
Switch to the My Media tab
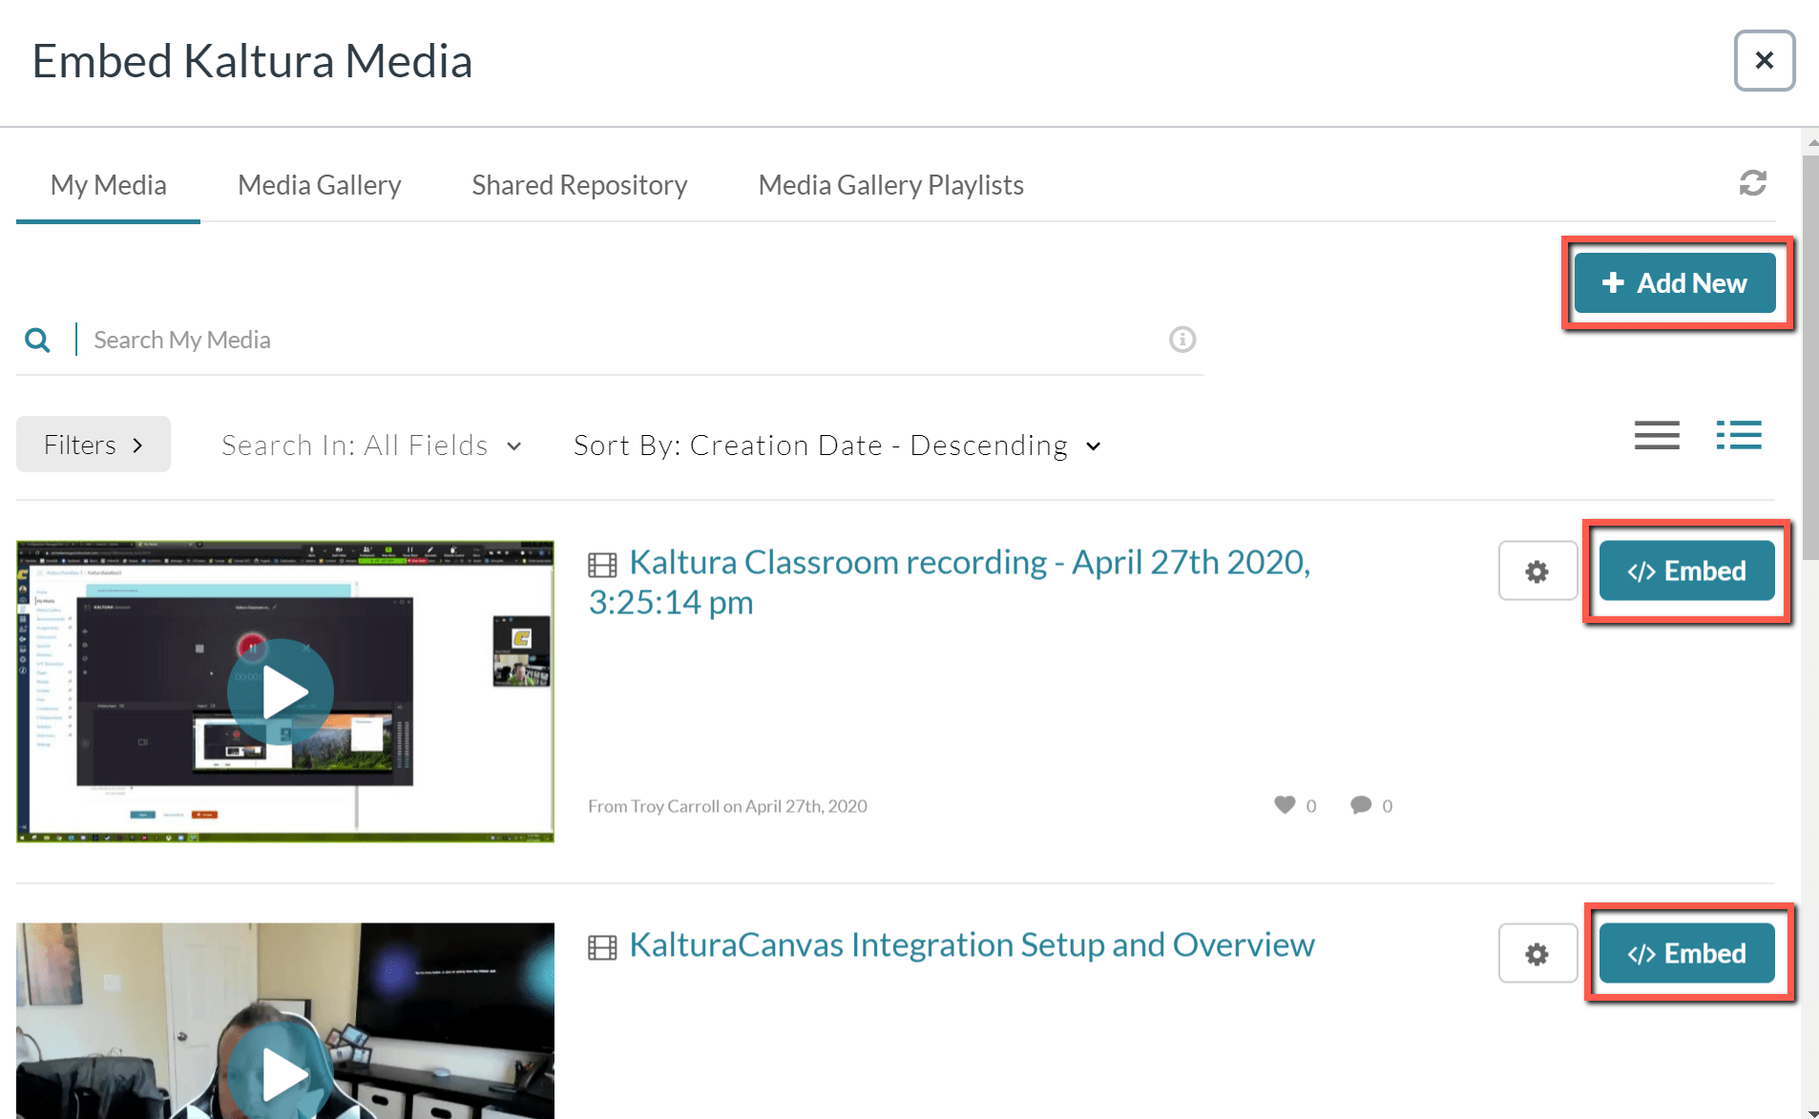pyautogui.click(x=108, y=185)
